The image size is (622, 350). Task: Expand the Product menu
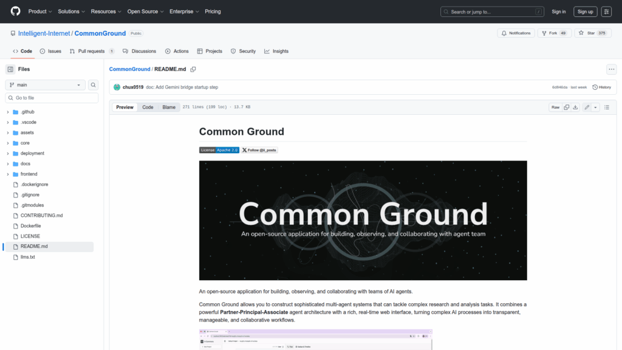click(40, 12)
